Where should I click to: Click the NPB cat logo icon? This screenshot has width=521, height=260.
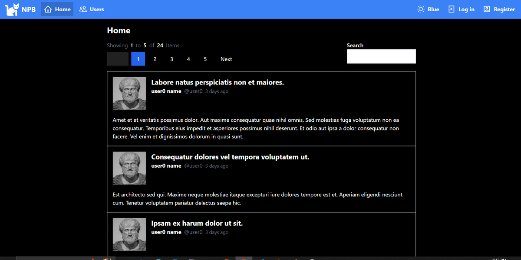[x=12, y=9]
